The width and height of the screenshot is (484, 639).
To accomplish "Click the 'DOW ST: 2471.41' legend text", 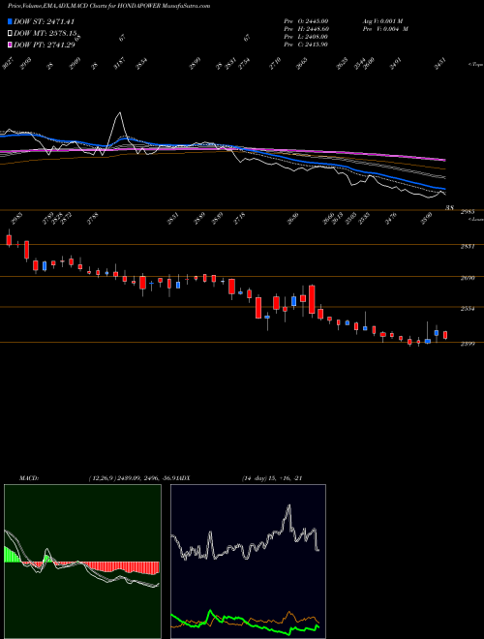I will point(44,21).
